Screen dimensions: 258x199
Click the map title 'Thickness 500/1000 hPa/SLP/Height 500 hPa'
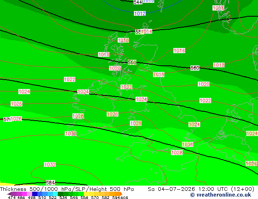pos(67,189)
